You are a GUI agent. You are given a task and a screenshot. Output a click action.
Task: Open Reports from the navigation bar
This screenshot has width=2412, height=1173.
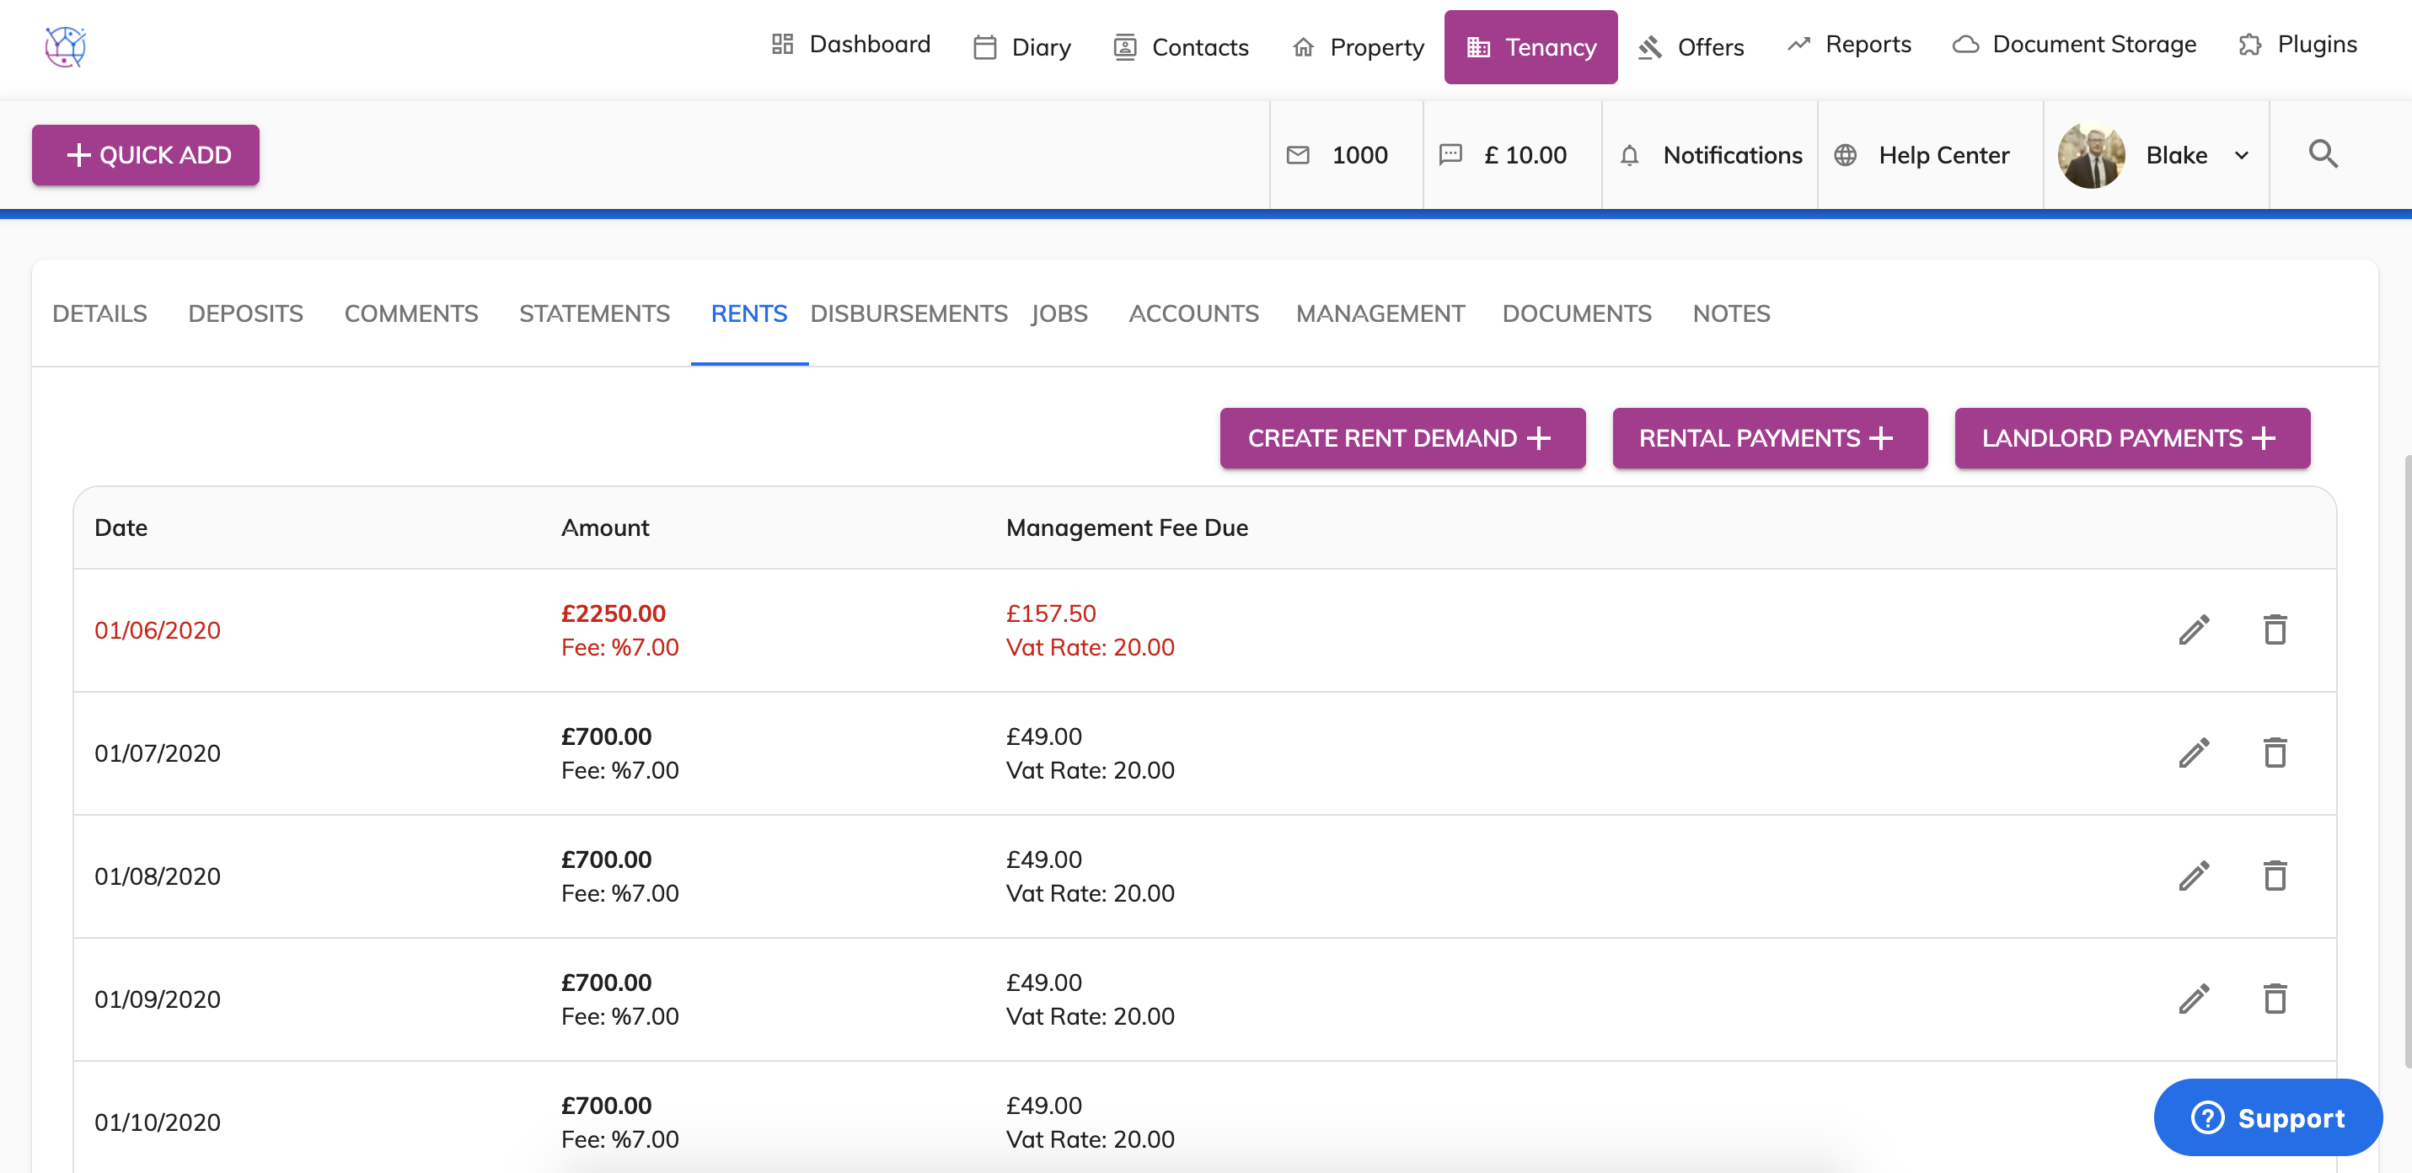coord(1849,45)
